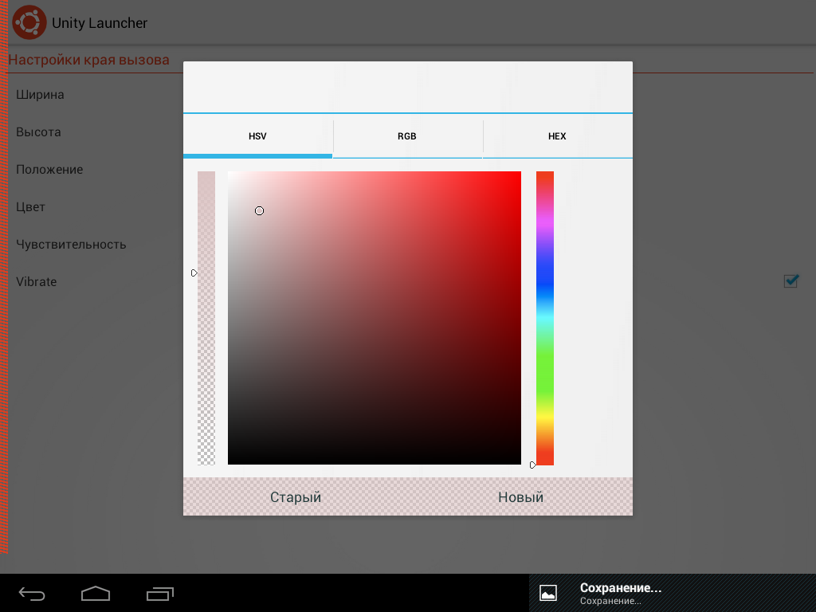The image size is (816, 612).
Task: Click the rainbow hue slider bar
Action: click(x=545, y=318)
